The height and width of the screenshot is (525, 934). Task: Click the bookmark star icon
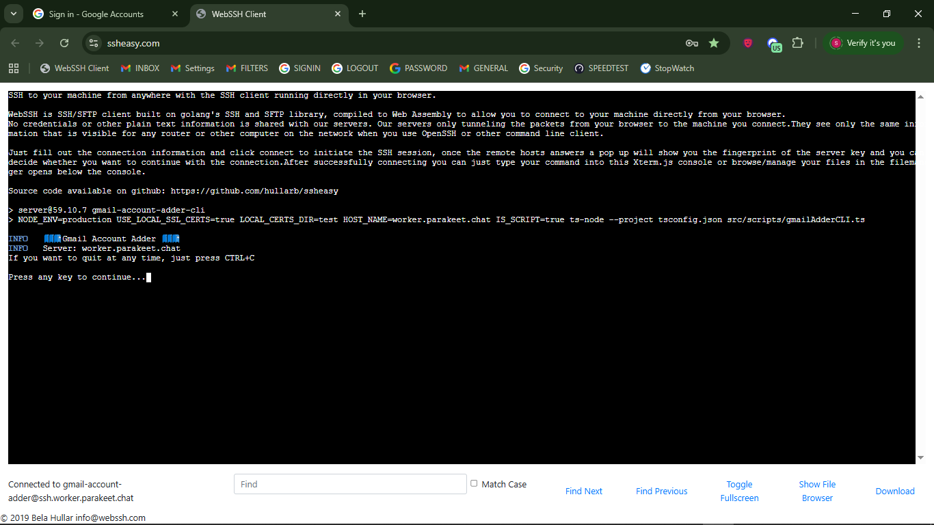[x=714, y=43]
